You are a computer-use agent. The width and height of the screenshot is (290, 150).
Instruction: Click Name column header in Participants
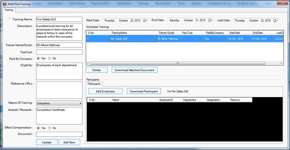[x=134, y=100]
